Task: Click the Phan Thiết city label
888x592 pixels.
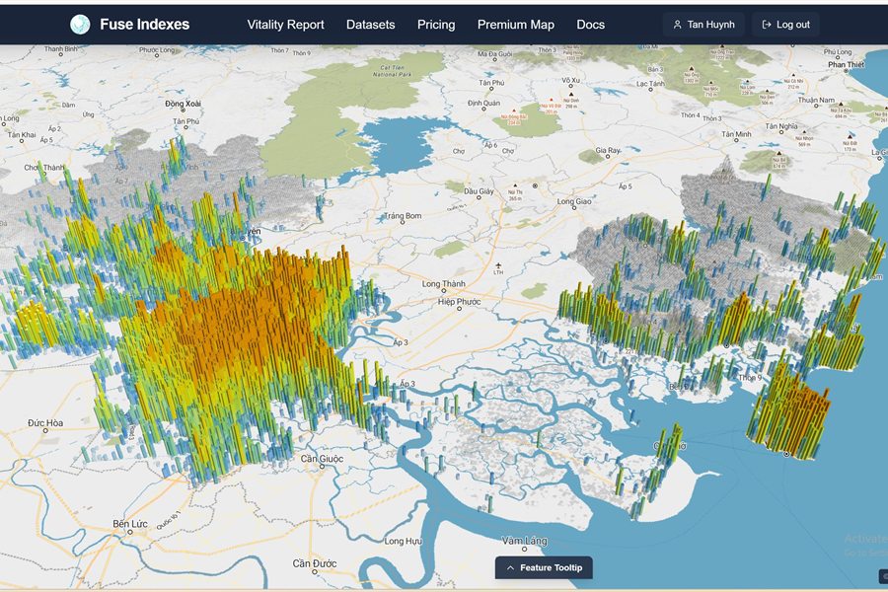Action: click(847, 64)
